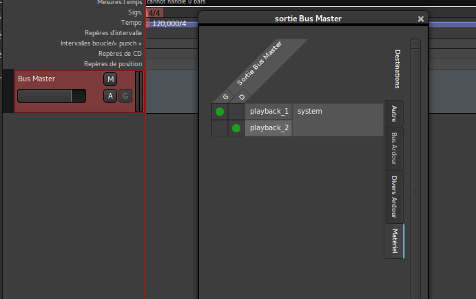476x299 pixels.
Task: Open automation menu A on Bus Master
Action: coord(110,96)
